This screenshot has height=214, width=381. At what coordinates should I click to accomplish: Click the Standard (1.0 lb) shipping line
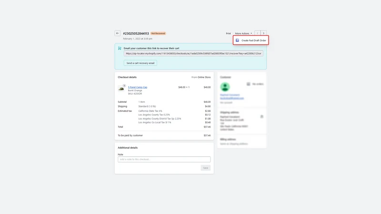coord(147,106)
